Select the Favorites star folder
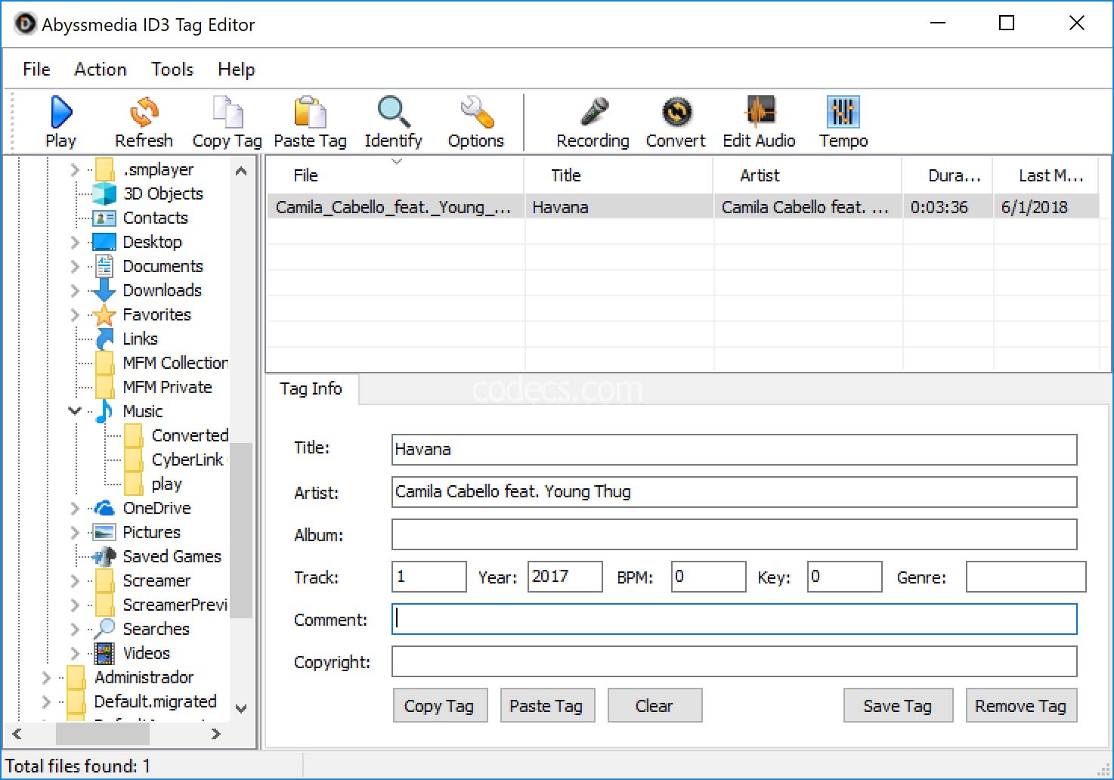 tap(156, 314)
